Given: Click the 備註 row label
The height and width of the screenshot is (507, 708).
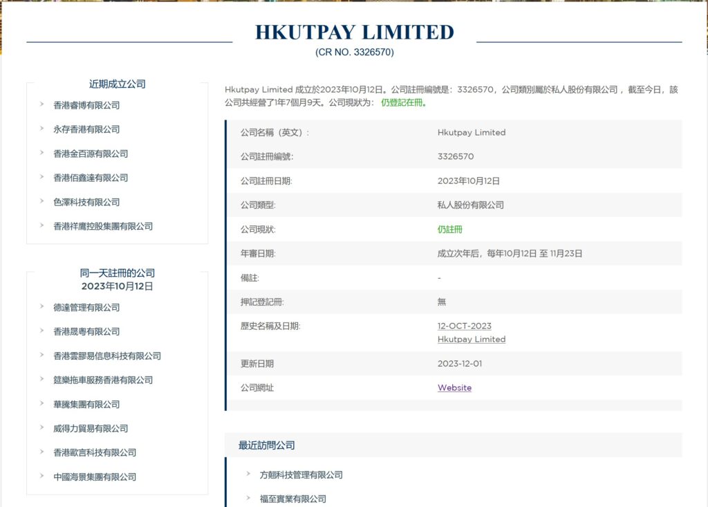Looking at the screenshot, I should click(x=250, y=277).
